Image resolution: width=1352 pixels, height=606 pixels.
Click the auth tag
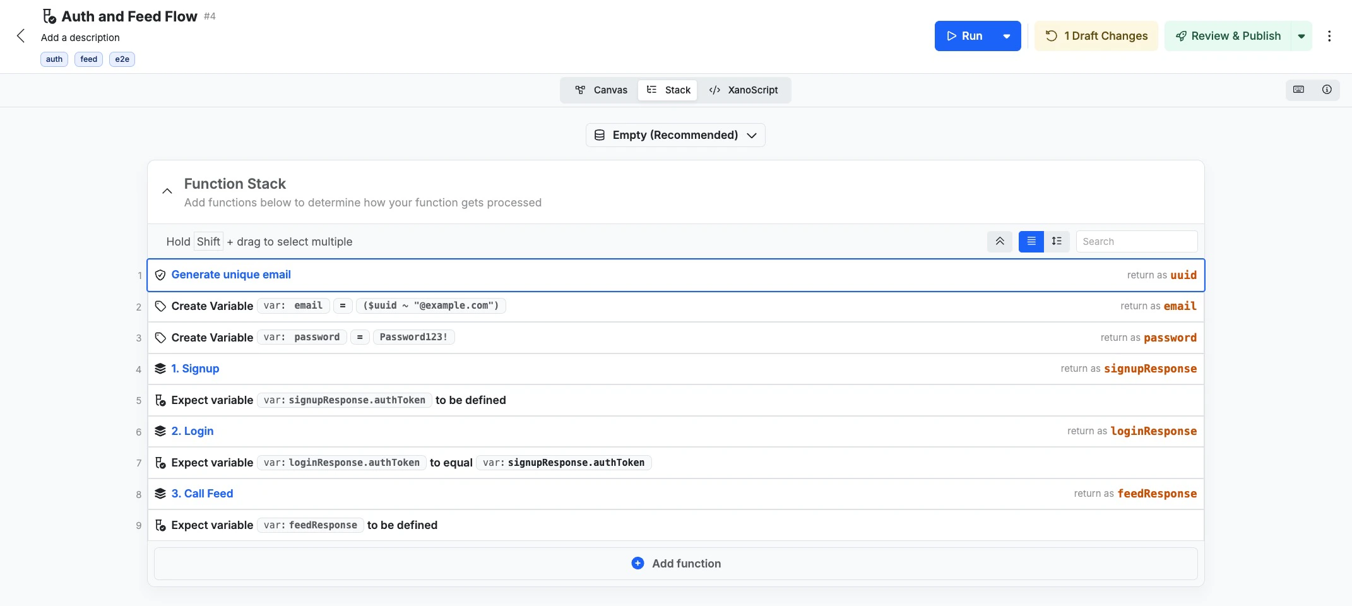(x=54, y=59)
